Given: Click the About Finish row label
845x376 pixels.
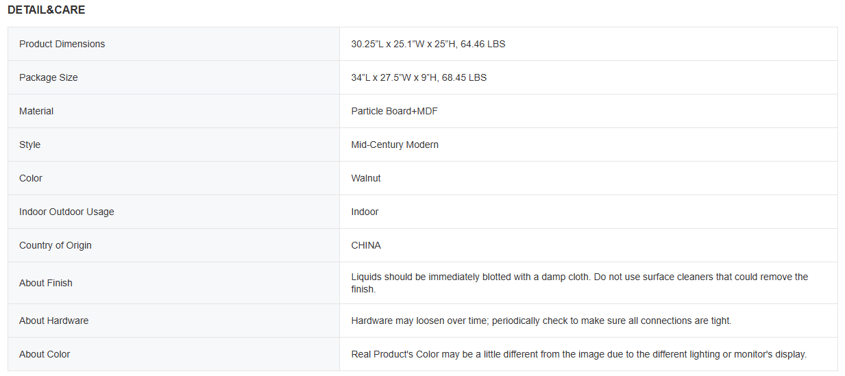Looking at the screenshot, I should click(x=46, y=283).
